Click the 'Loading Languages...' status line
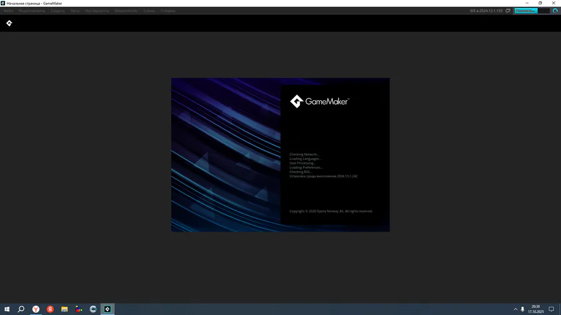 click(305, 159)
